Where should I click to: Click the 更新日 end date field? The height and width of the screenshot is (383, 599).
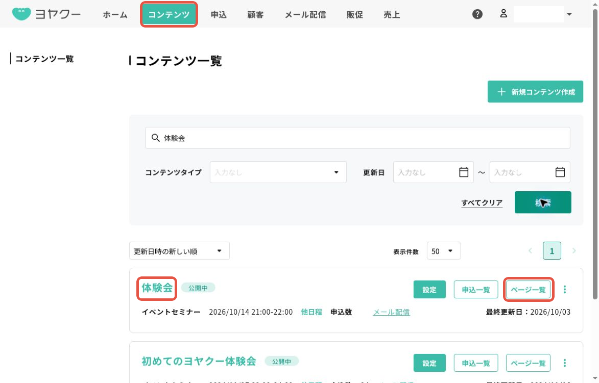click(x=530, y=172)
